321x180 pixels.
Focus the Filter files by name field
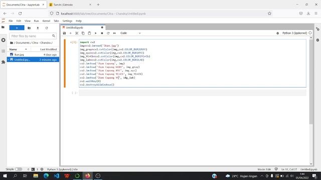33,36
